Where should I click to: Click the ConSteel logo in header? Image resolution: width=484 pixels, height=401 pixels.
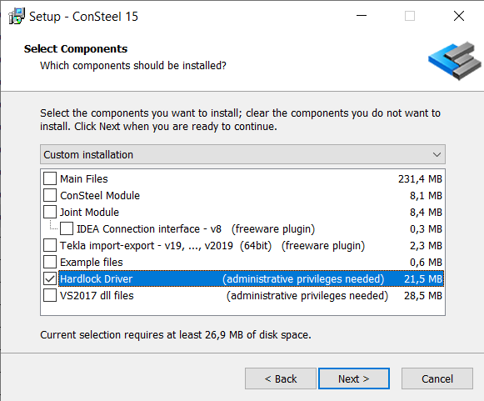[x=454, y=61]
